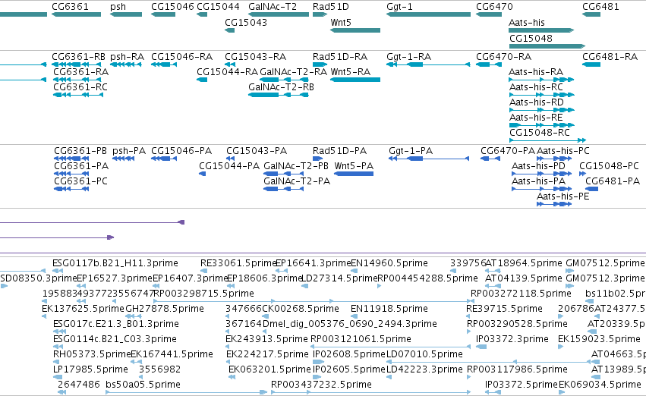Screen dimensions: 646x396
Task: Click the Ggt-1 gene bar glyph
Action: point(428,14)
